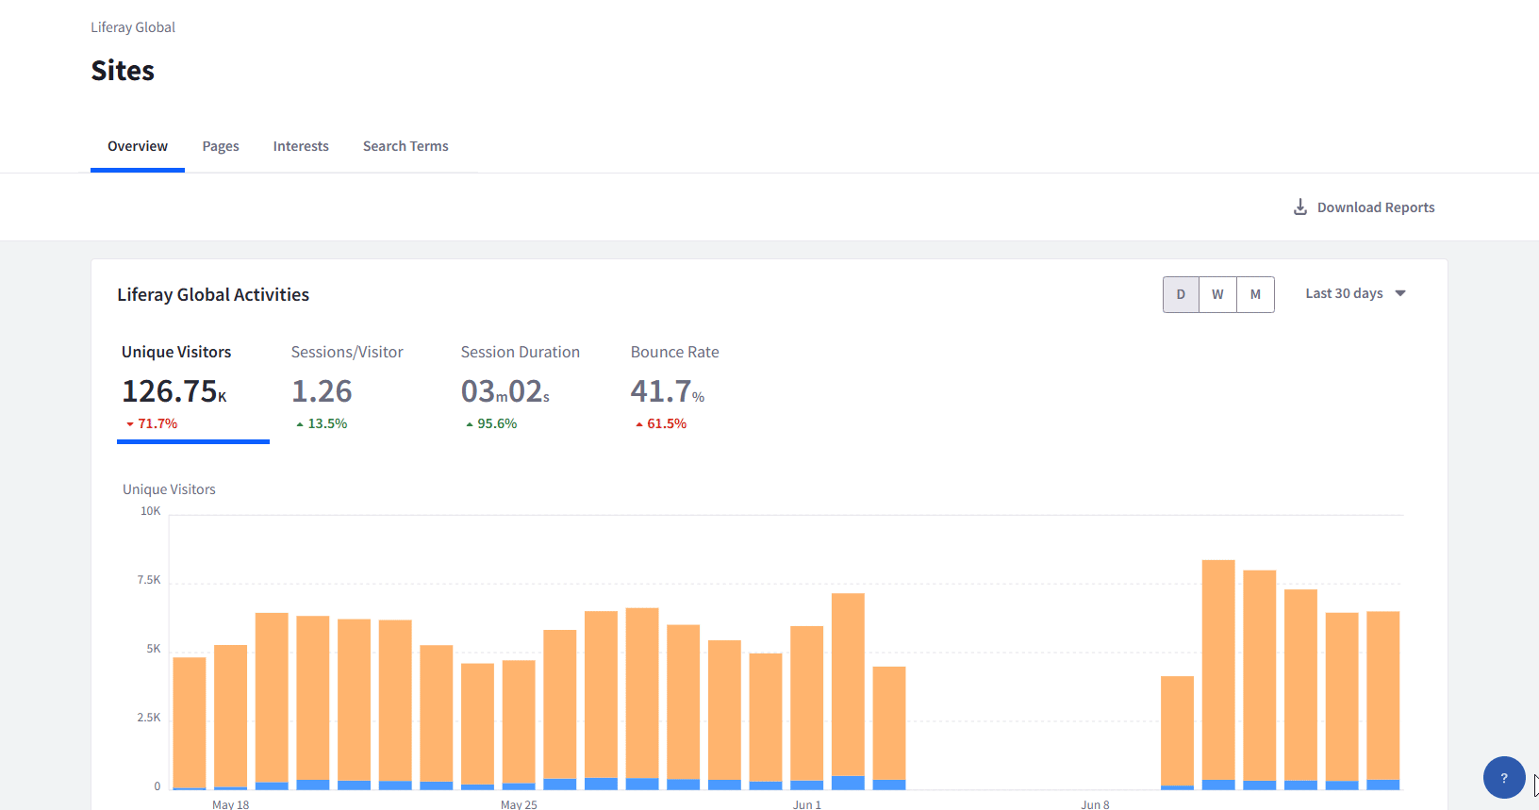This screenshot has height=810, width=1539.
Task: Open the Interests tab
Action: (x=301, y=146)
